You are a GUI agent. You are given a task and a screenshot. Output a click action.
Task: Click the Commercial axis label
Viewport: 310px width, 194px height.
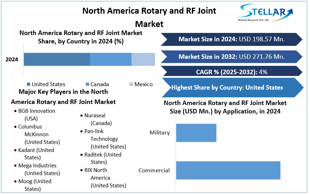(x=154, y=171)
